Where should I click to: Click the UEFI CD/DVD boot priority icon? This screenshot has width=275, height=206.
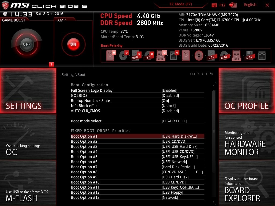tap(124, 56)
